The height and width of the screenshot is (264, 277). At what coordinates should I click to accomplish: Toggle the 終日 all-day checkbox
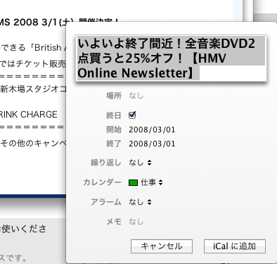click(x=132, y=115)
